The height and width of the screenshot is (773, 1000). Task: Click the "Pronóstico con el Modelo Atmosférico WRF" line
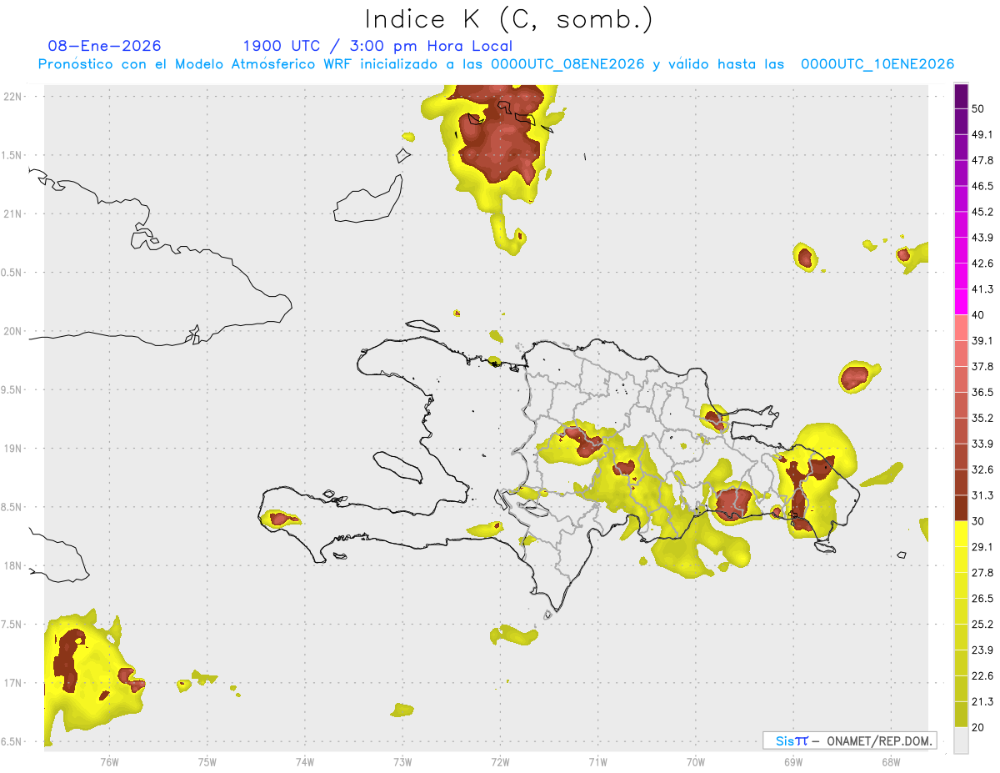click(495, 64)
